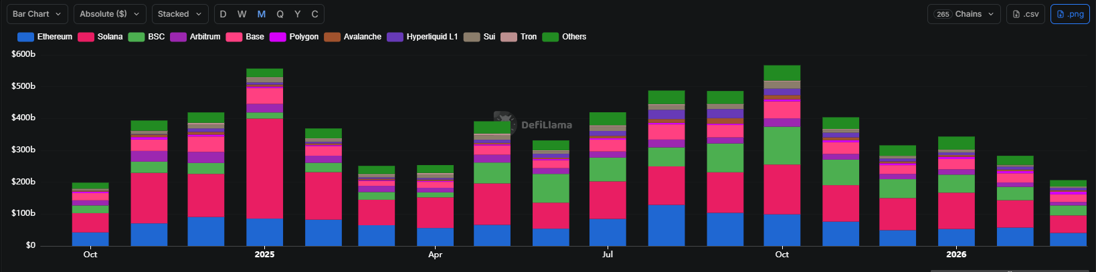Select the Weekly (W) interval
The height and width of the screenshot is (272, 1096).
242,14
